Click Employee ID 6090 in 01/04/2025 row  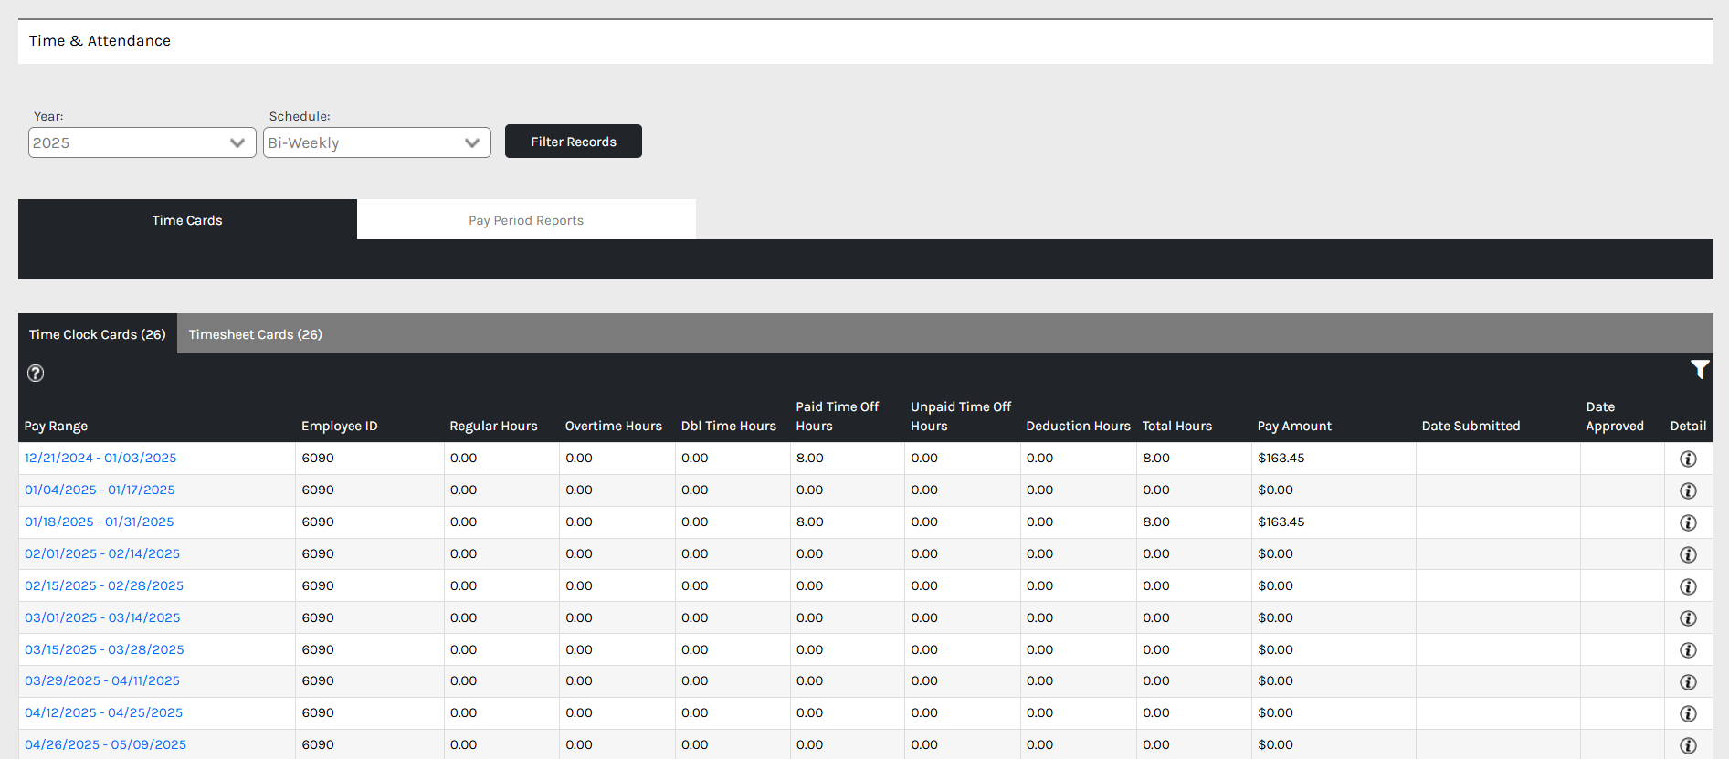click(x=318, y=490)
